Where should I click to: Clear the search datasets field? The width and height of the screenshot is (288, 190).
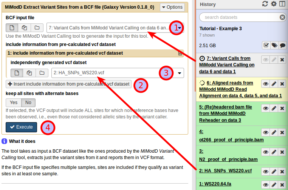click(282, 17)
